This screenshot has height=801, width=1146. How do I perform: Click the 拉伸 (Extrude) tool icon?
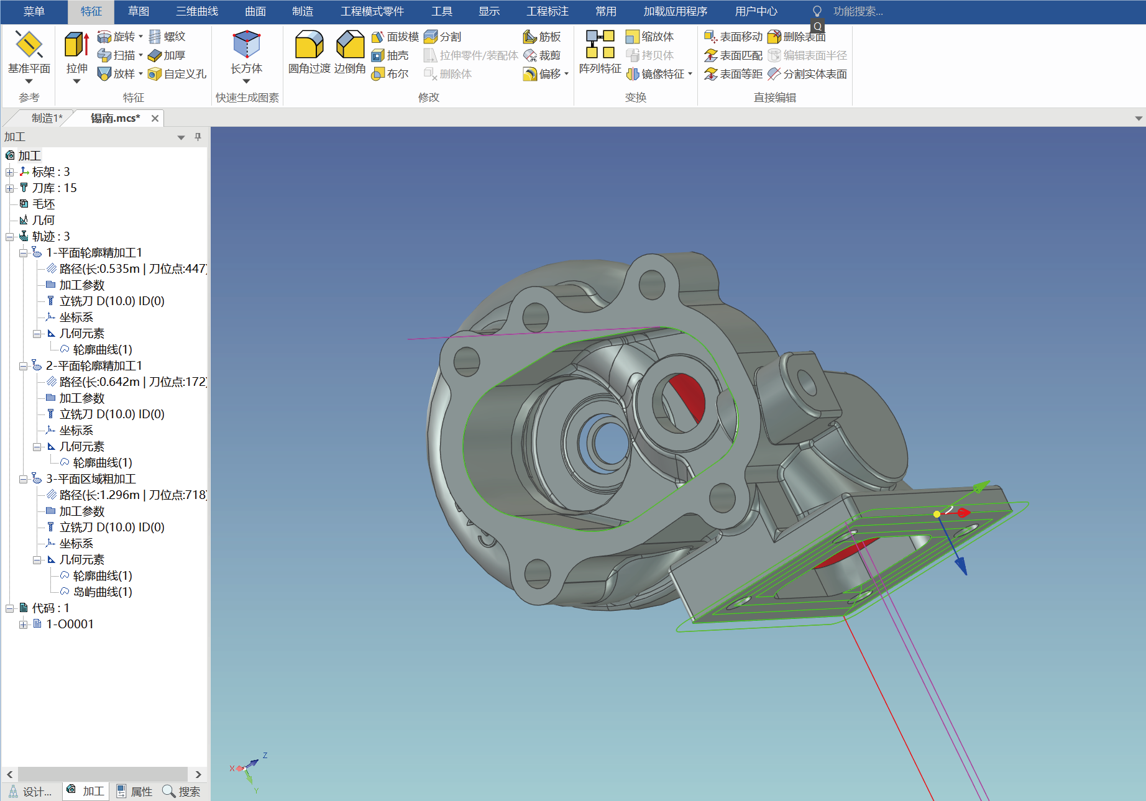(x=76, y=45)
